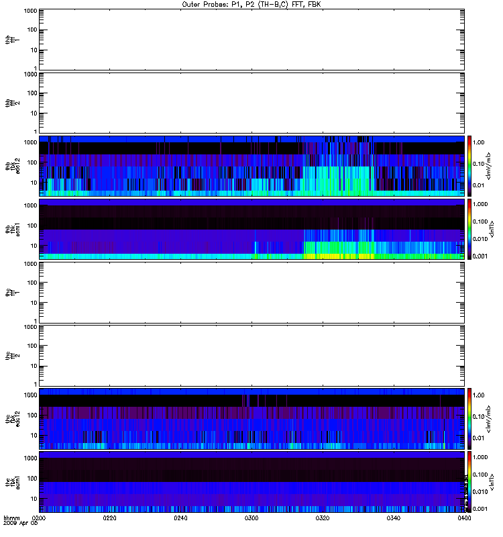Click the "thc fbk scm1" y-axis title

(12, 482)
